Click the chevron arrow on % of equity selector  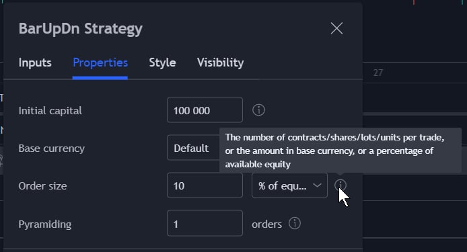pos(317,185)
